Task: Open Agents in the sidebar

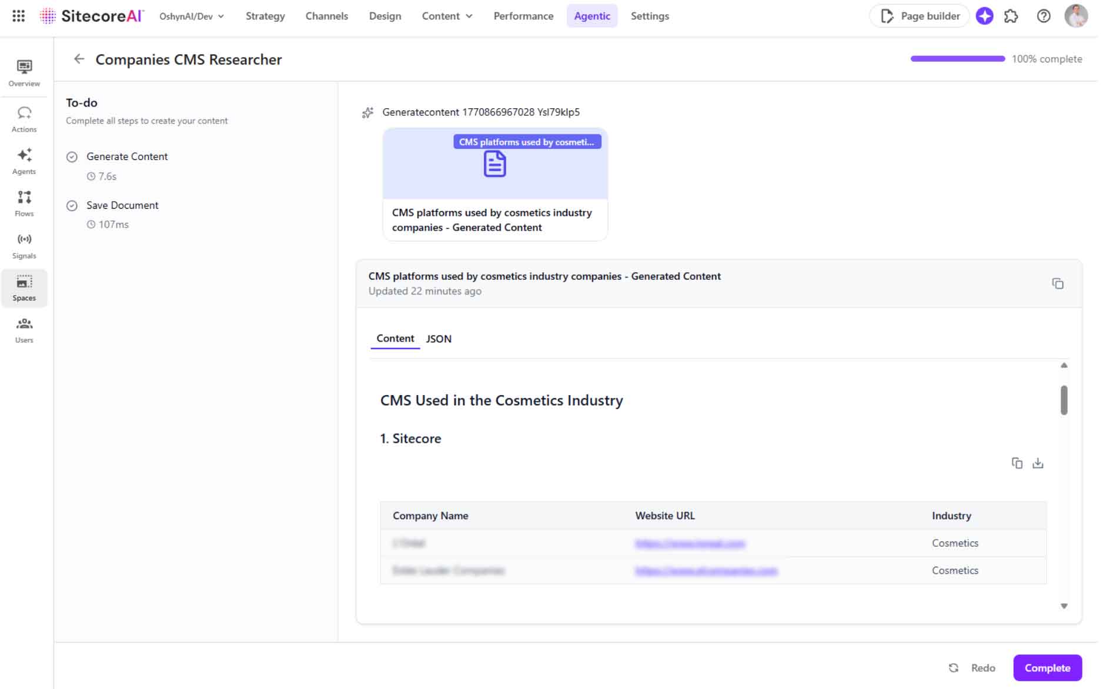Action: (x=24, y=162)
